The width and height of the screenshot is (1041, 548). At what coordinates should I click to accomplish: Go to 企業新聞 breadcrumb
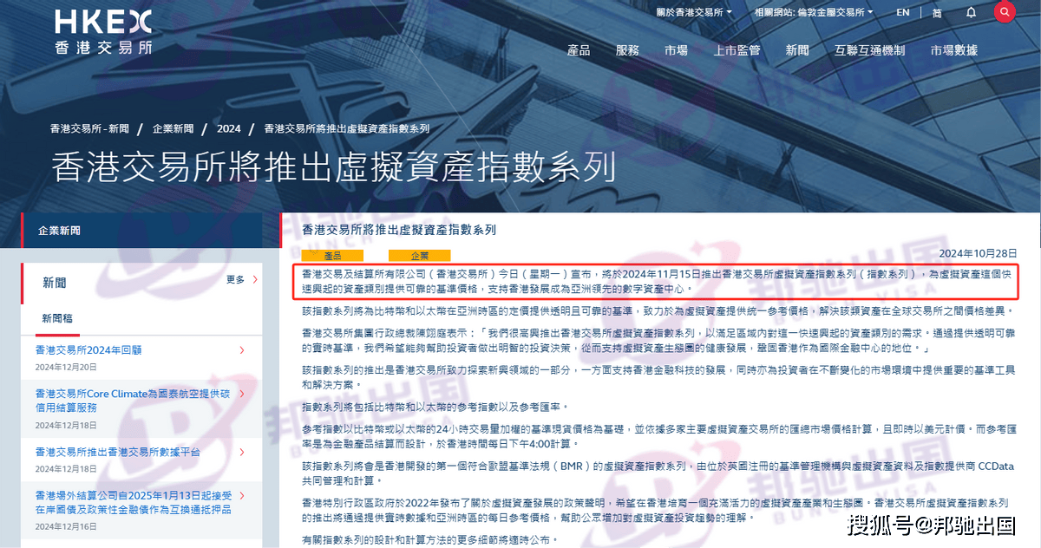173,128
